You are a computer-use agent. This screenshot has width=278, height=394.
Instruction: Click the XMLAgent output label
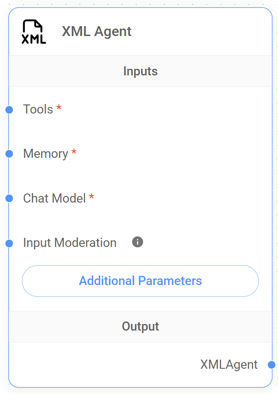(x=229, y=365)
